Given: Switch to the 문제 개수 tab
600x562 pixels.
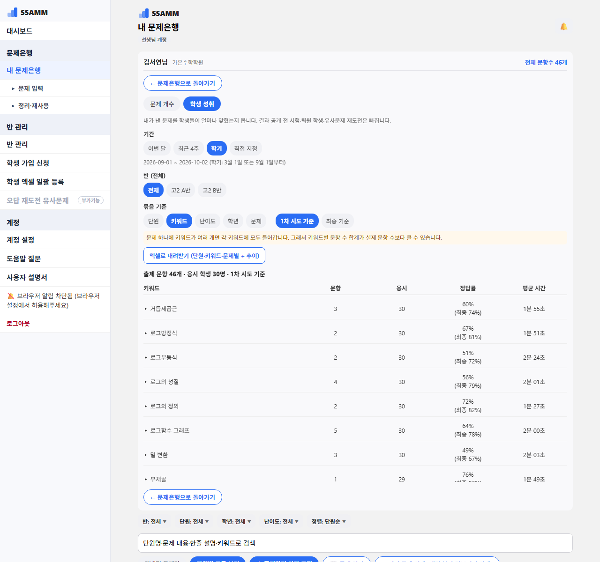Looking at the screenshot, I should (x=162, y=104).
